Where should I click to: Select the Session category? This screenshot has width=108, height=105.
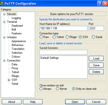tap(12, 14)
